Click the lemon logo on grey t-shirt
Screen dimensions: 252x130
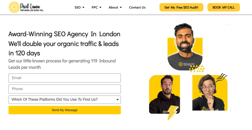point(180,64)
